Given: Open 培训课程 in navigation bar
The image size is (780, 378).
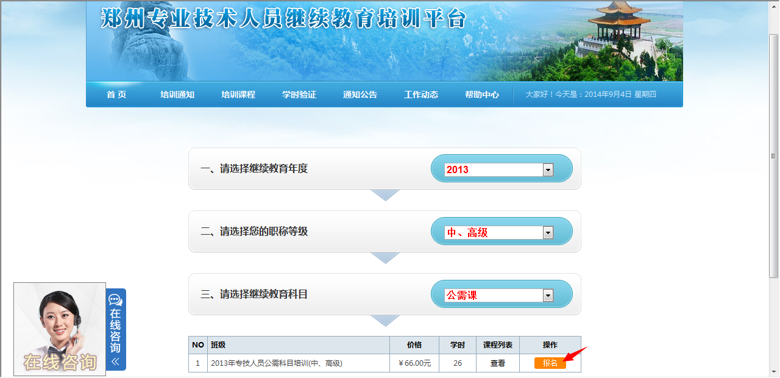Looking at the screenshot, I should coord(238,94).
